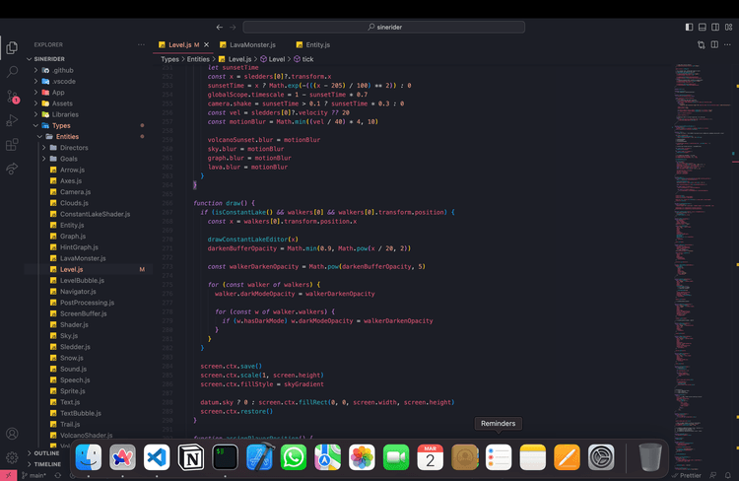Click the split editor right icon
The image size is (739, 481).
click(x=715, y=44)
